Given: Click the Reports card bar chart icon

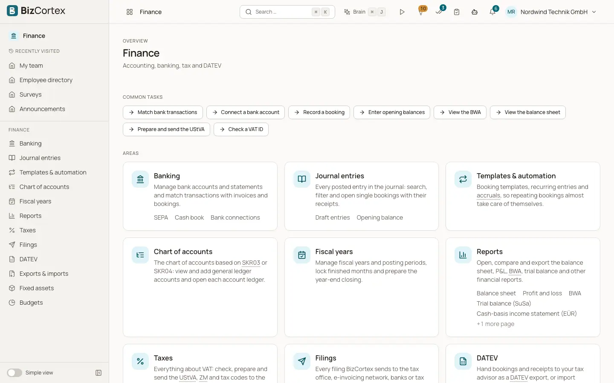Looking at the screenshot, I should pos(463,255).
